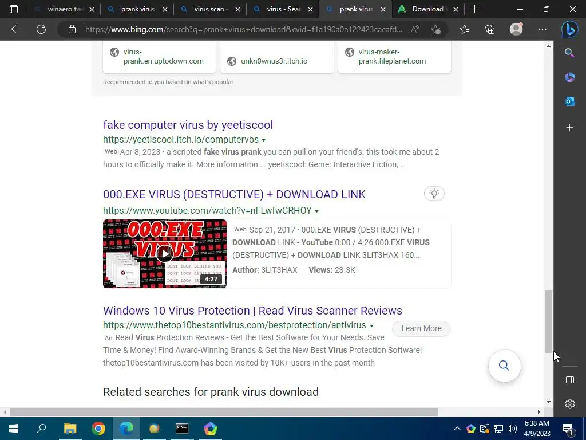Launch Google Chrome from taskbar
586x440 pixels.
pyautogui.click(x=98, y=429)
